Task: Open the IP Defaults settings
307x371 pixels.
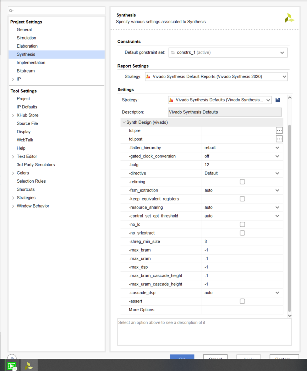Action: click(x=27, y=107)
